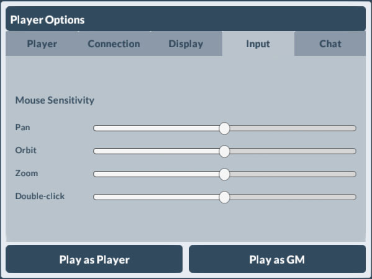372x279 pixels.
Task: Raise Orbit sensitivity on the grey track
Action: (293, 151)
